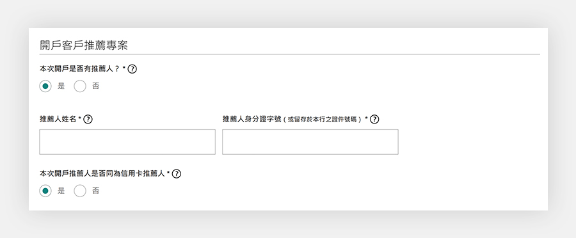The height and width of the screenshot is (238, 576).
Task: Click the 開戶客戶推薦專案 section heading
Action: pos(84,45)
